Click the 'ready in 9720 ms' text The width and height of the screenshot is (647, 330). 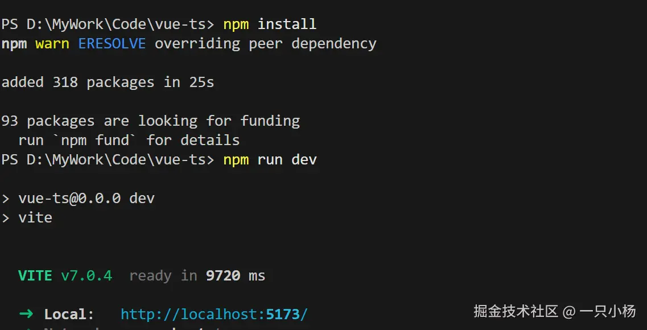[x=197, y=275]
